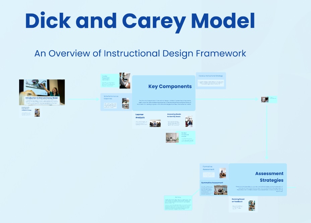This screenshot has width=311, height=223.
Task: Click the small cyan card right of Key Components
Action: [x=269, y=99]
